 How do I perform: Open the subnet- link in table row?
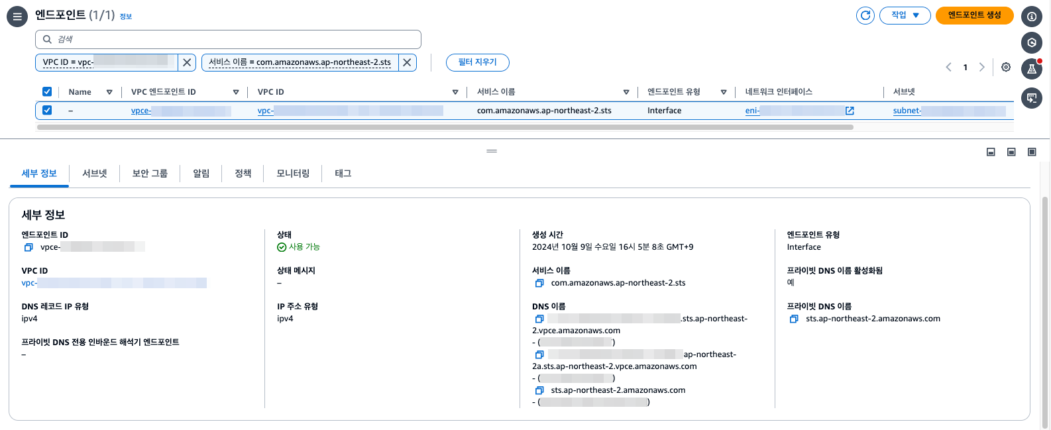coord(949,111)
